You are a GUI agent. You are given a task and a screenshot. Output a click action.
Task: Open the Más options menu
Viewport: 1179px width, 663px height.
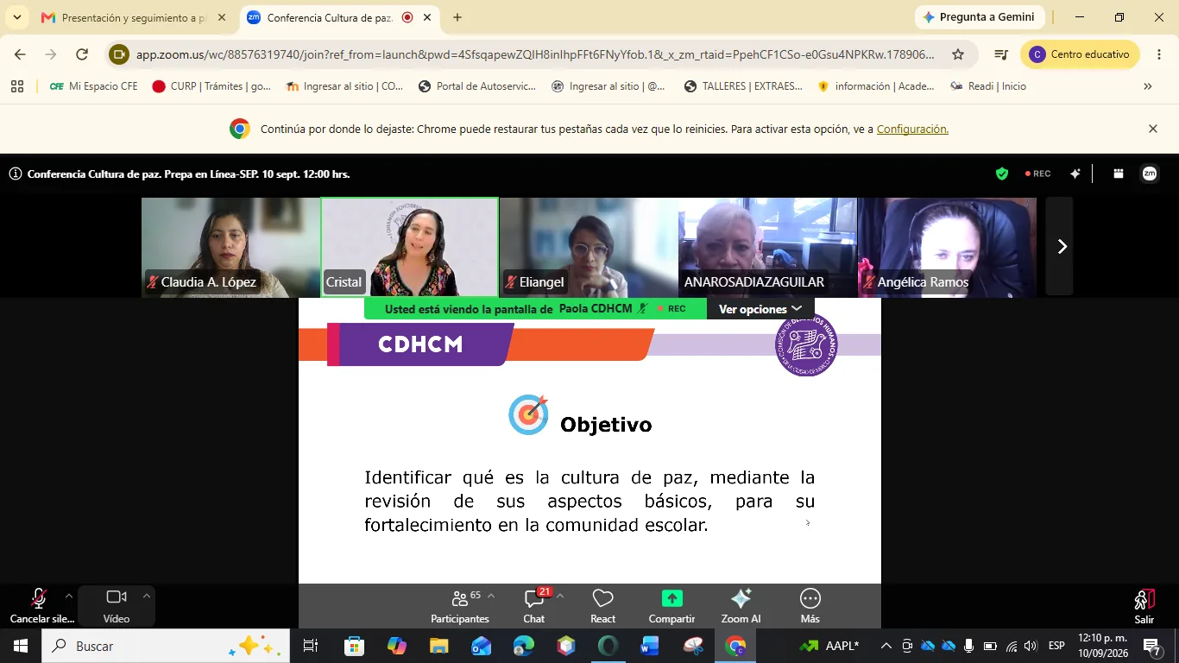coord(810,607)
